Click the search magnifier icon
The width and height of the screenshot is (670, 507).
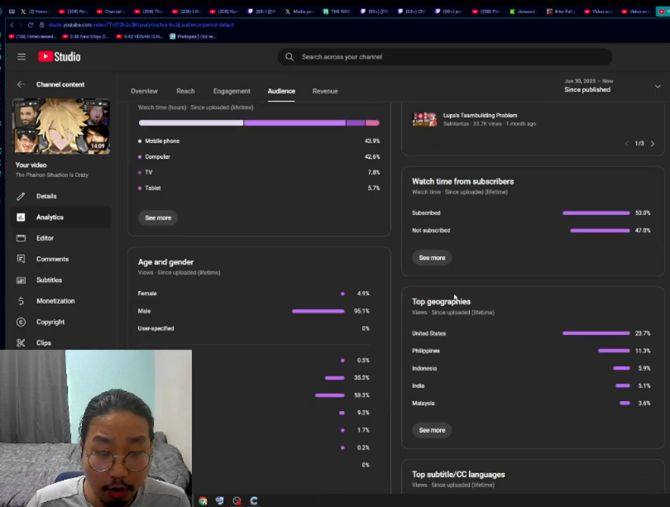(x=290, y=57)
